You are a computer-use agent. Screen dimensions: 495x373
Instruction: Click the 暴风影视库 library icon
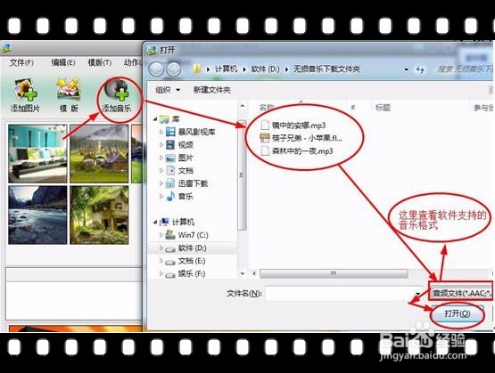point(170,132)
